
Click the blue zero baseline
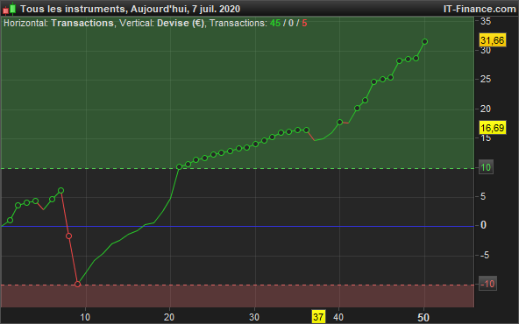238,227
